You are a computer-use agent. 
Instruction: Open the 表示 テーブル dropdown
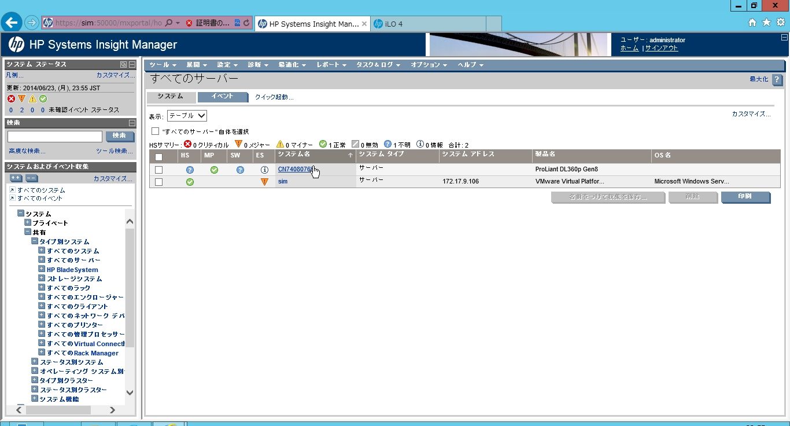coord(187,116)
